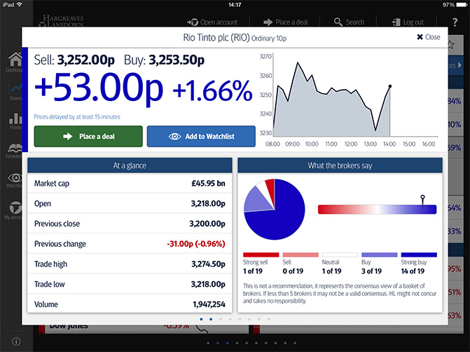Image resolution: width=470 pixels, height=352 pixels.
Task: Open Search in the top bar
Action: click(x=350, y=22)
